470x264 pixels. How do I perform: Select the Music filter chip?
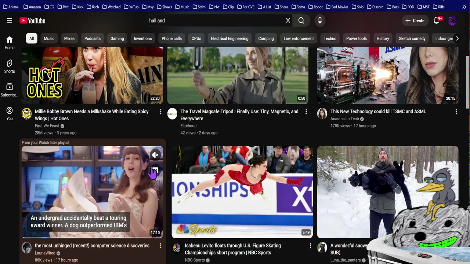tap(49, 38)
